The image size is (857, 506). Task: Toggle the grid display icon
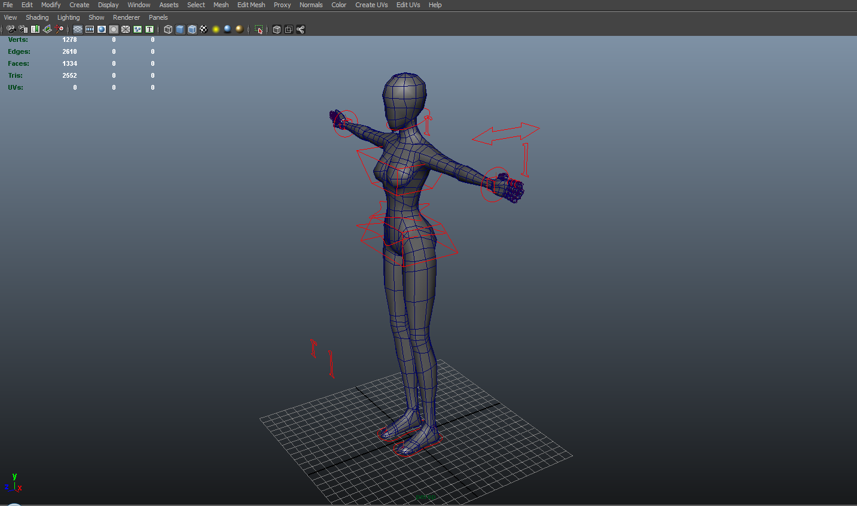click(x=77, y=29)
